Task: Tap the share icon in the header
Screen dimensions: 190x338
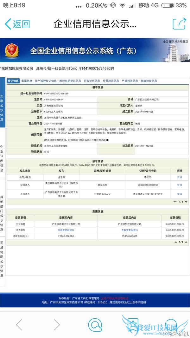Action: click(179, 24)
